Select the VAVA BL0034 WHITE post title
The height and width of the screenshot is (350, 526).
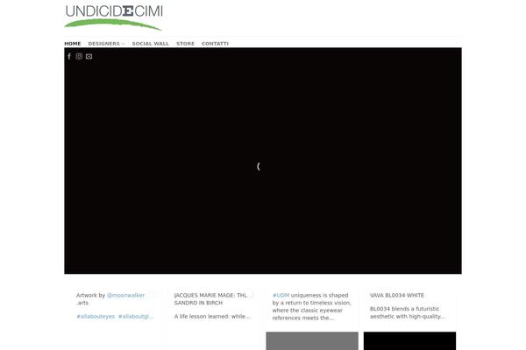(397, 295)
